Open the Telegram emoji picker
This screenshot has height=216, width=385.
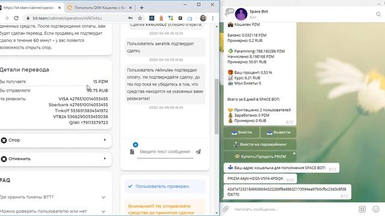click(376, 209)
